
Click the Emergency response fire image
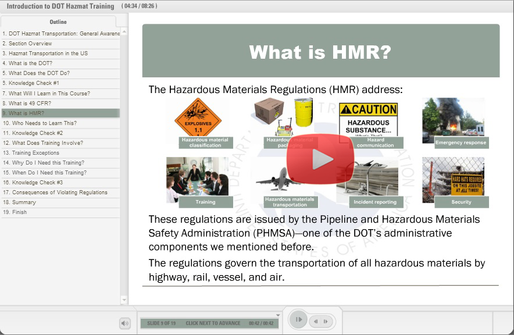[453, 117]
